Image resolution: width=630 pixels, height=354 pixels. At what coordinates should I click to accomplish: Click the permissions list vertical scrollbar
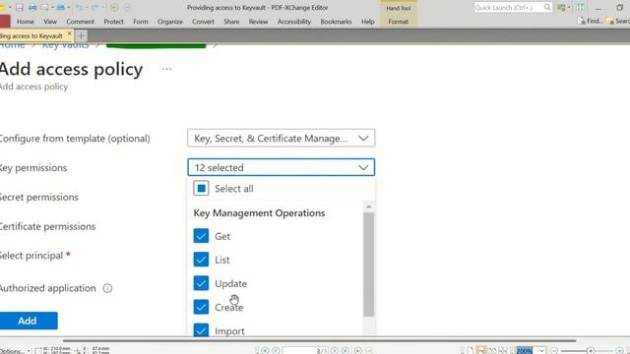(368, 265)
